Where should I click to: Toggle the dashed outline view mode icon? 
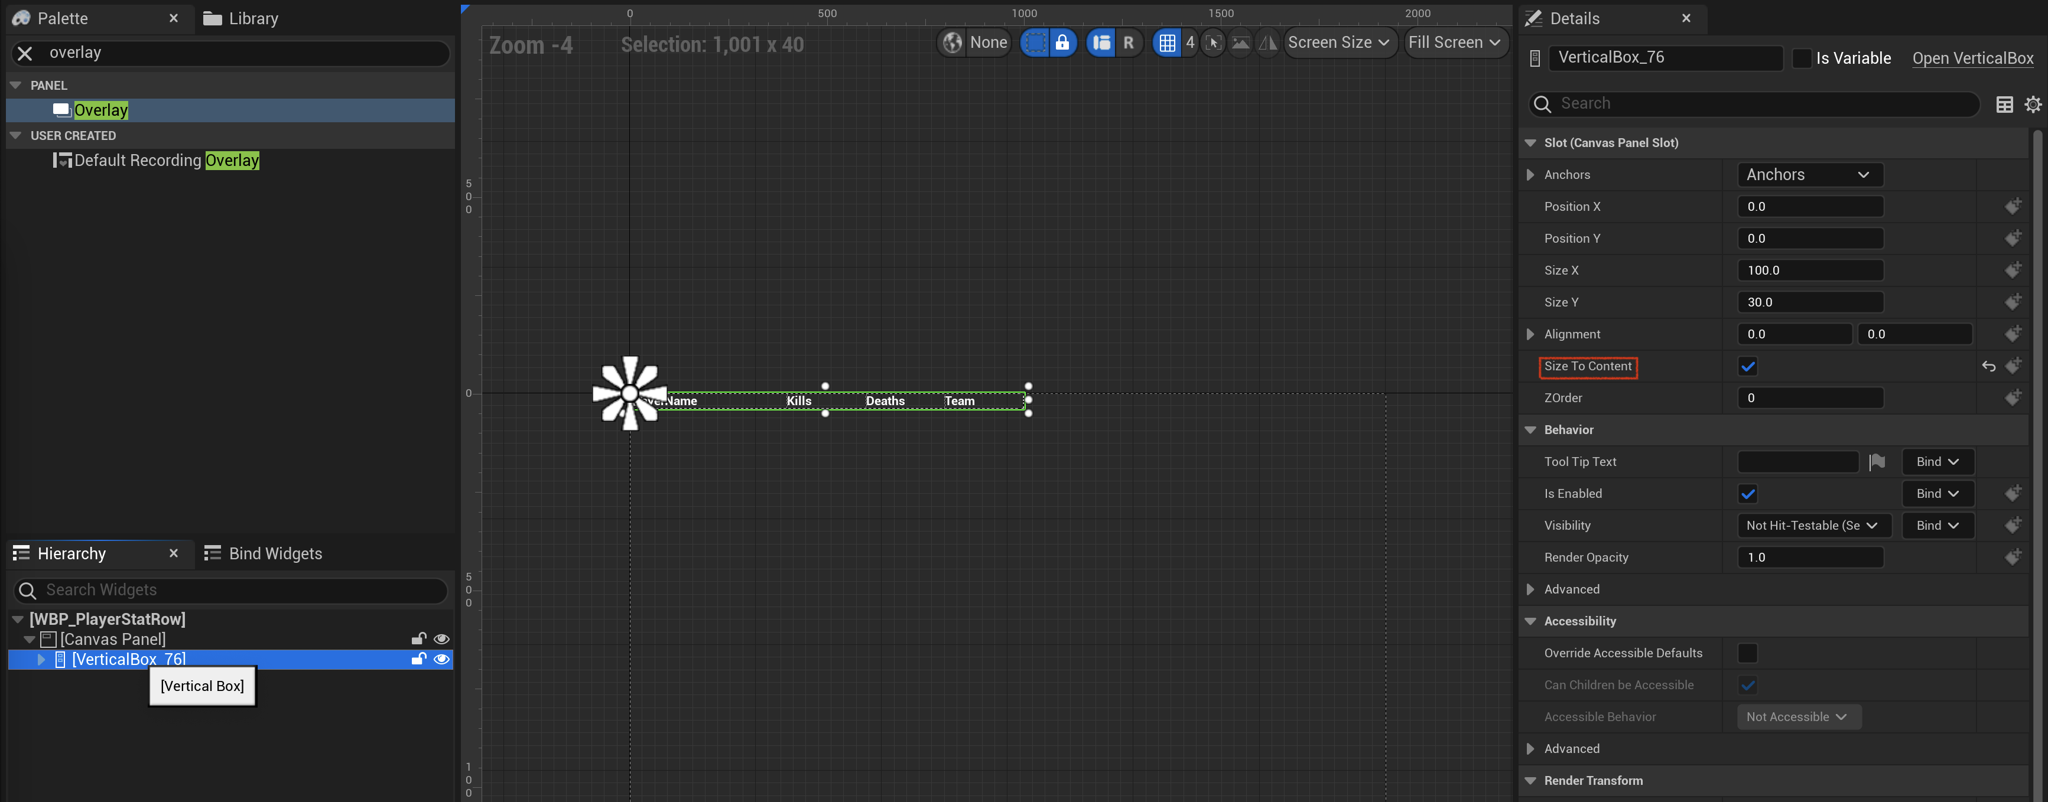click(x=1035, y=43)
